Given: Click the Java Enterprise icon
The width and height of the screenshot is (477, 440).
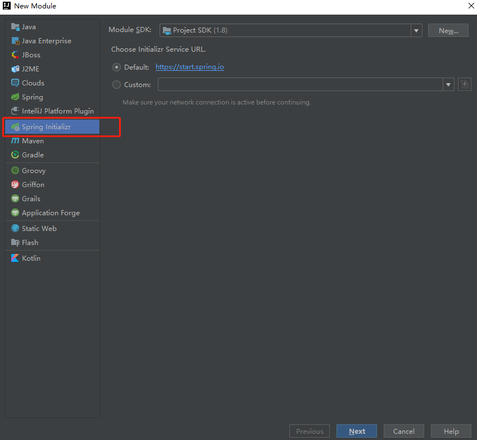Looking at the screenshot, I should coord(15,41).
